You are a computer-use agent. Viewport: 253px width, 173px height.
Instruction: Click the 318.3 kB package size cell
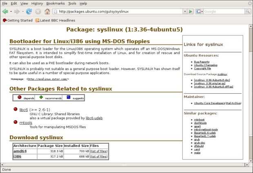pos(50,151)
